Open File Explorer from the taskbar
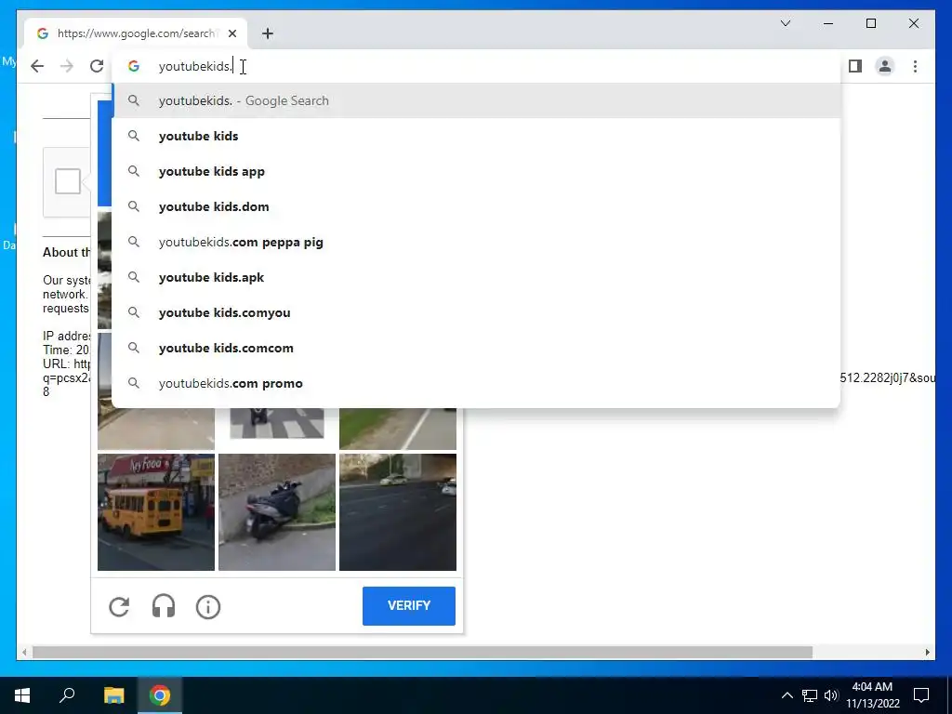The height and width of the screenshot is (714, 952). 113,695
